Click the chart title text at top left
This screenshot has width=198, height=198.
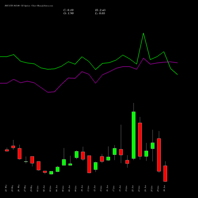[x=29, y=6]
